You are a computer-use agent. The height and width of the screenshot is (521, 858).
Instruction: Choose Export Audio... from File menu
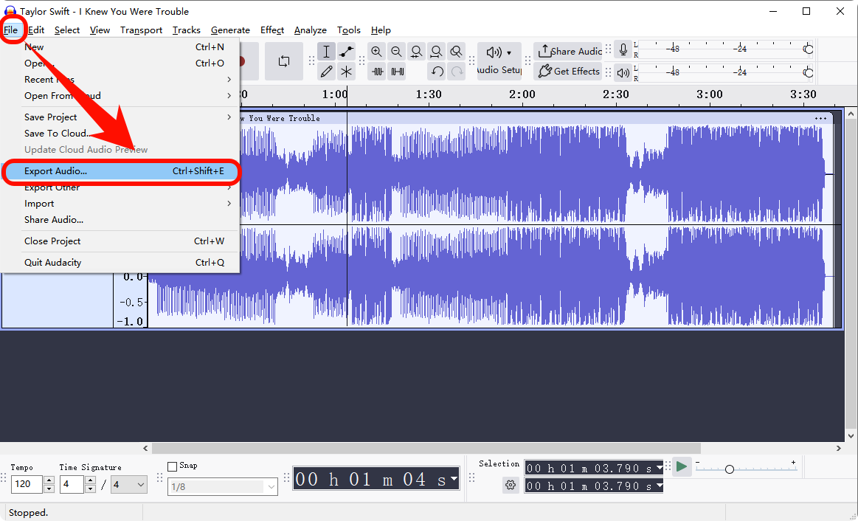[120, 171]
